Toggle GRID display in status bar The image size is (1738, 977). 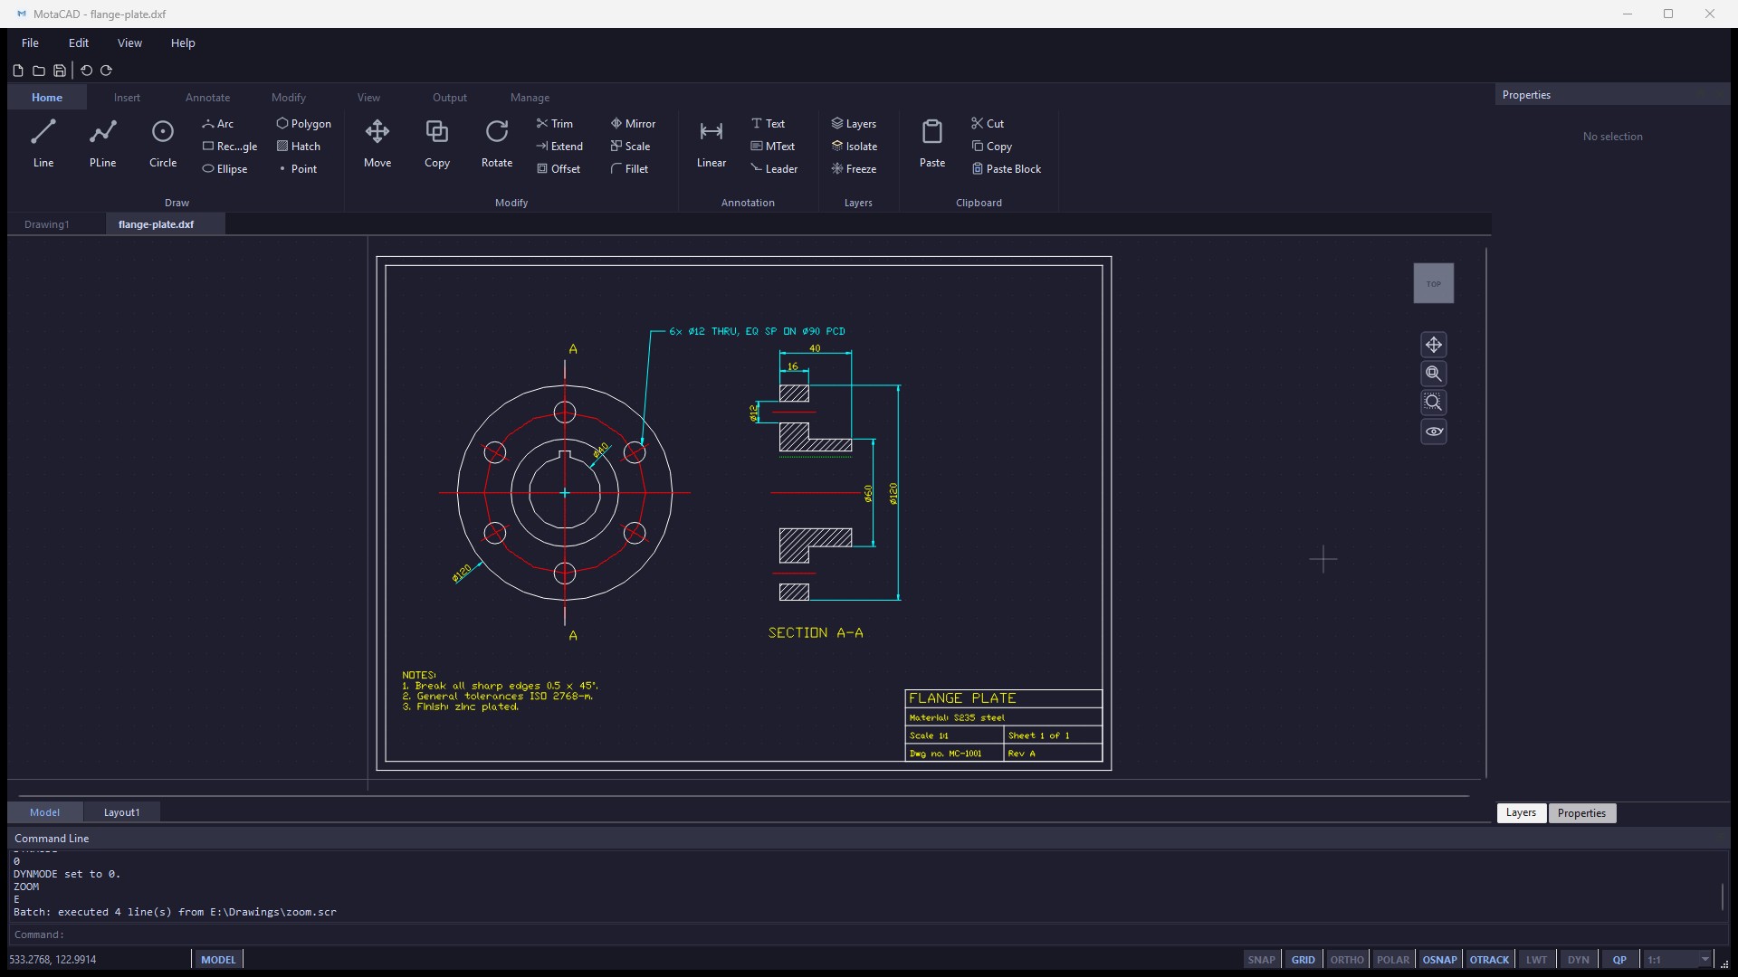[x=1303, y=960]
